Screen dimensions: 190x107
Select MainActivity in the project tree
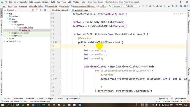pyautogui.click(x=26, y=30)
